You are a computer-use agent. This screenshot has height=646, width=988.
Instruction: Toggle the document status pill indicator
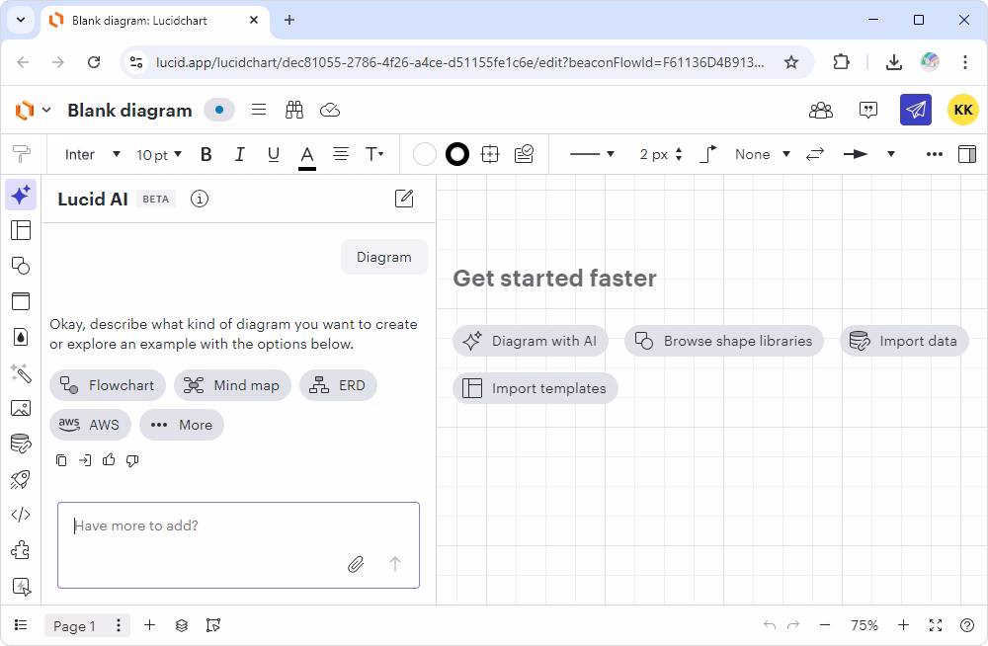click(219, 110)
